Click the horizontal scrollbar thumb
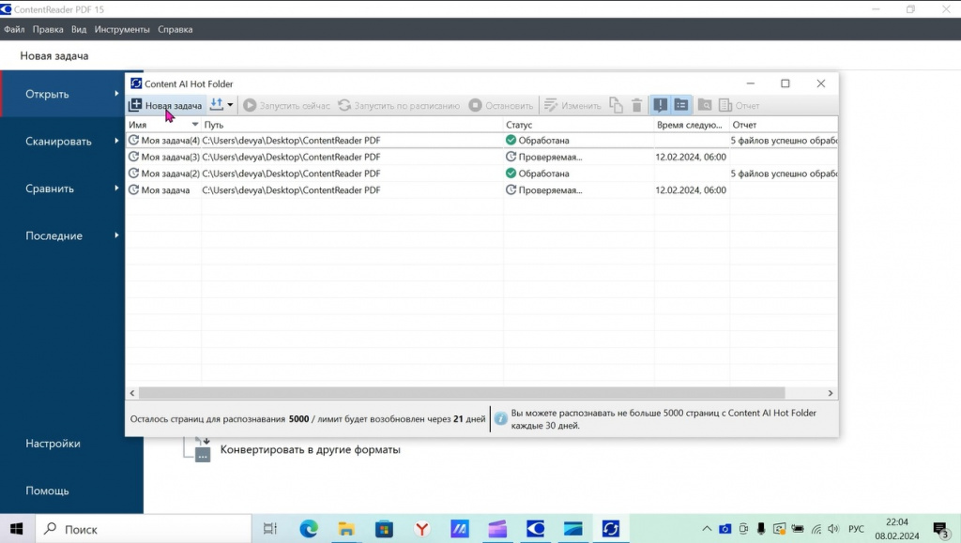 tap(462, 393)
